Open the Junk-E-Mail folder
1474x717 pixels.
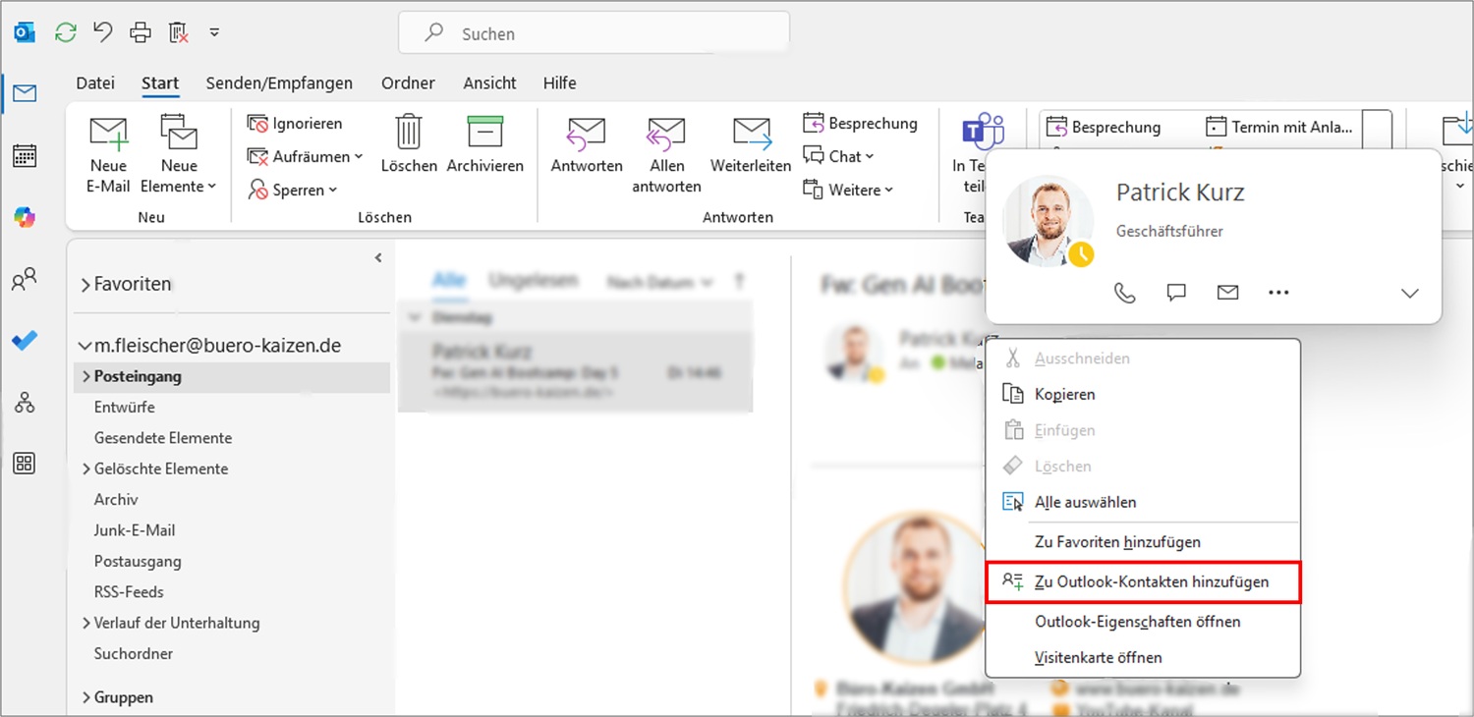click(x=135, y=530)
